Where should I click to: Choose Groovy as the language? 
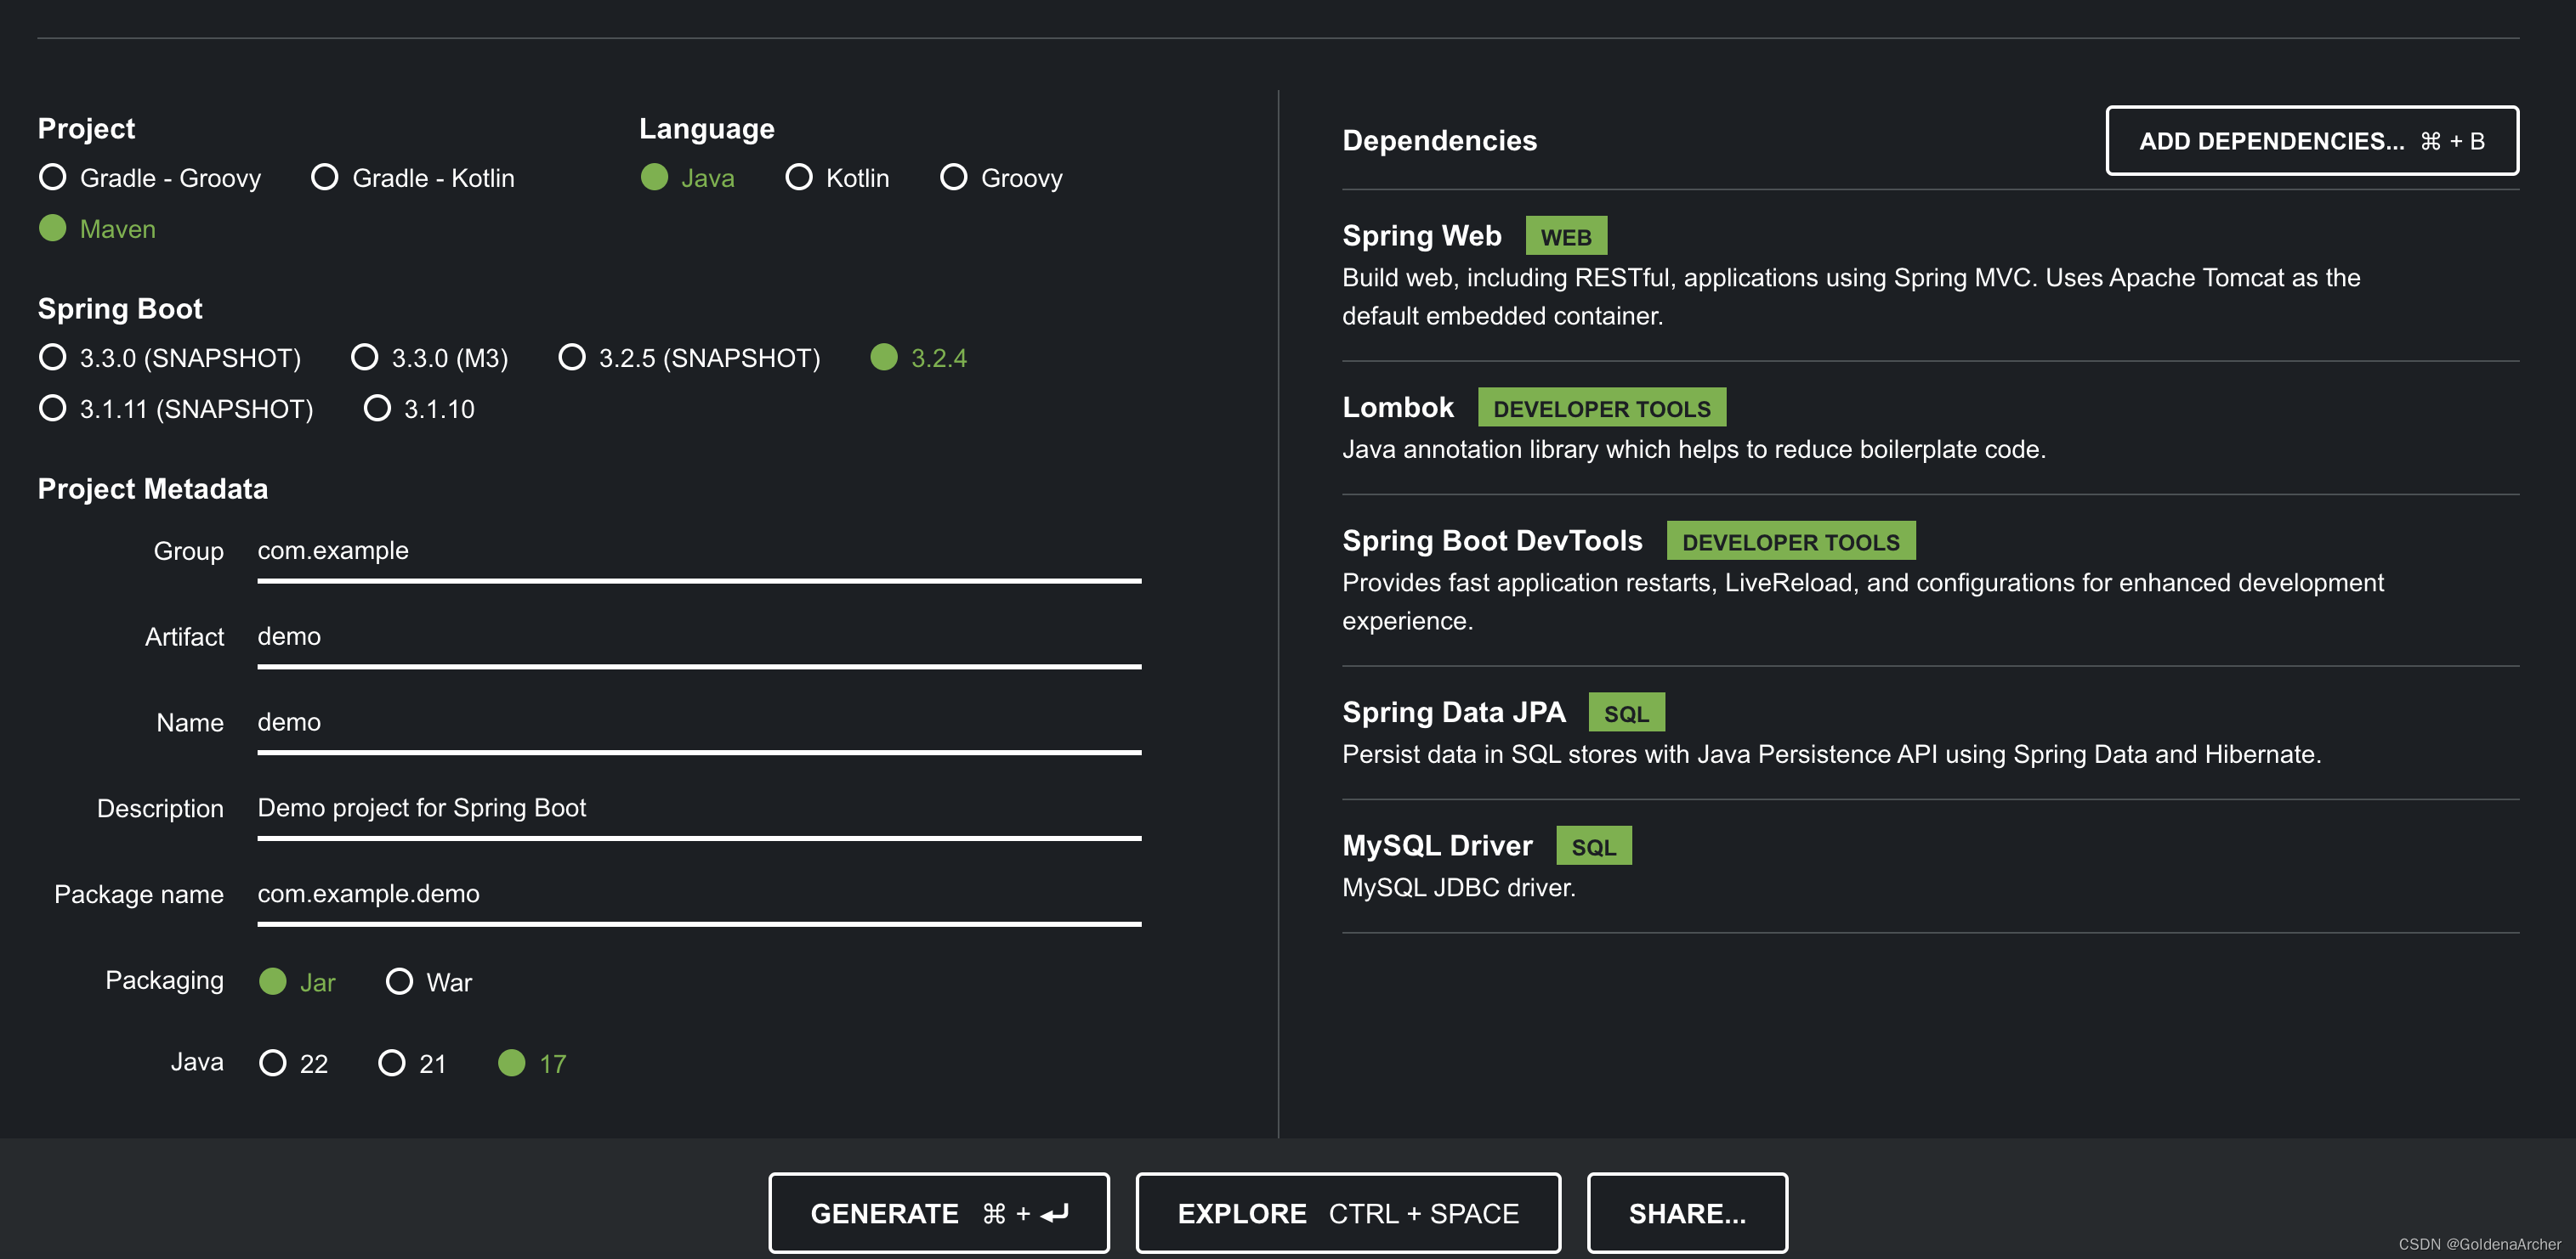954,178
